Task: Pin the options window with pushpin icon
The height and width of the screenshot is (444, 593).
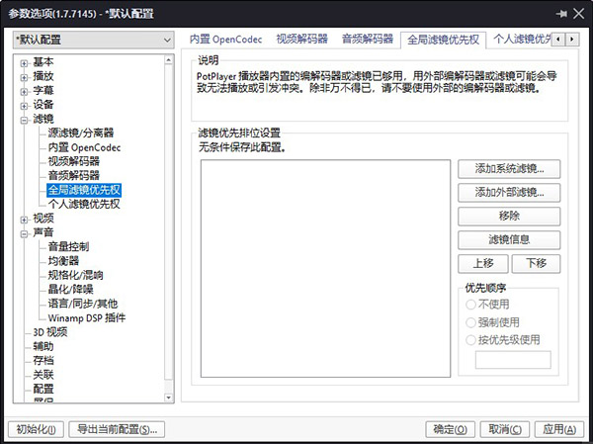Action: click(561, 14)
